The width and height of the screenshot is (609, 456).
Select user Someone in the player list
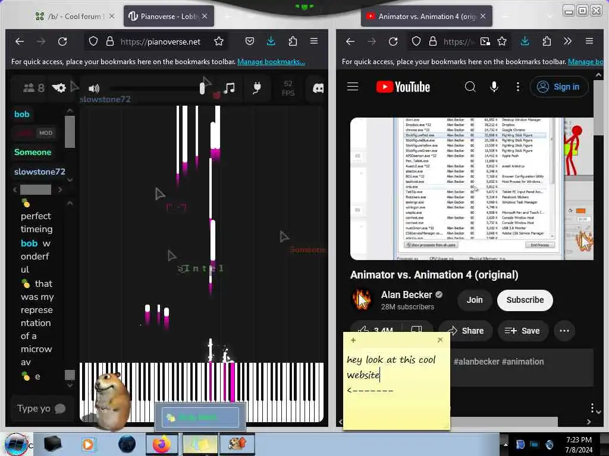(33, 152)
